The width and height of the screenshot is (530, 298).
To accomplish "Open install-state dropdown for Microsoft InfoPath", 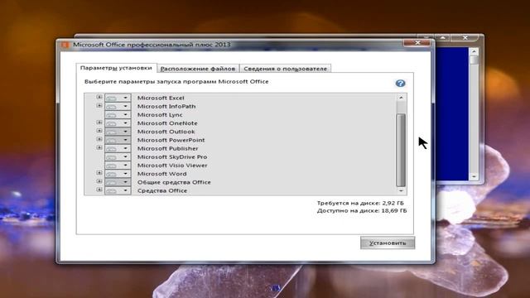I will pos(118,106).
